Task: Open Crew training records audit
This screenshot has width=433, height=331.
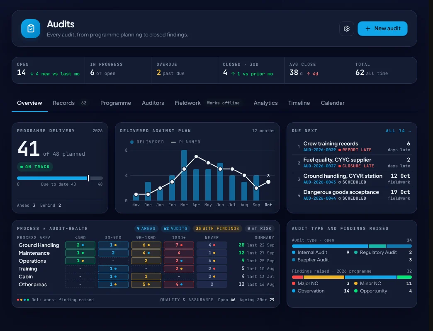Action: pyautogui.click(x=352, y=147)
